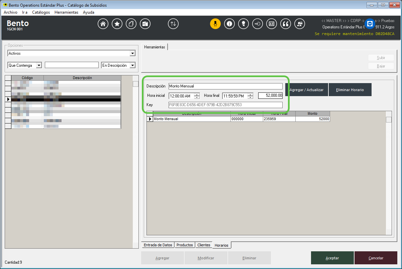Click the Subir button
Viewport: 402px width, 269px height.
[x=381, y=58]
